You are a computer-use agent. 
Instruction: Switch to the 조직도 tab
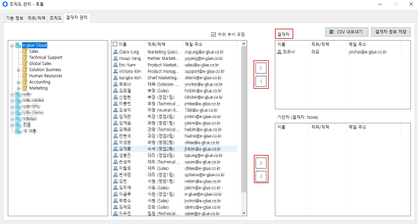click(55, 18)
